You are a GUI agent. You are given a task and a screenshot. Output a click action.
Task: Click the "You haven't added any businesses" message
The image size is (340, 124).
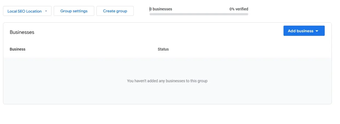(x=167, y=81)
